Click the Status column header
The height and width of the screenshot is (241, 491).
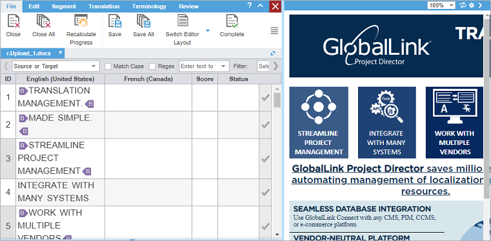click(239, 79)
